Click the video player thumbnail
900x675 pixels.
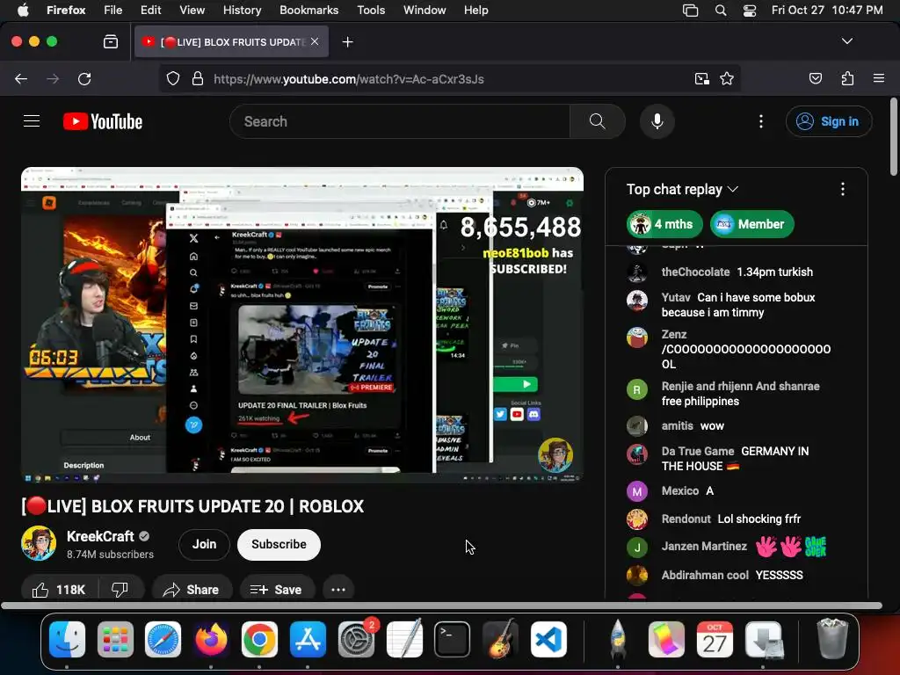coord(302,323)
